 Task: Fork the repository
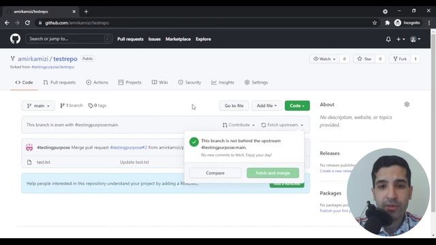[400, 59]
